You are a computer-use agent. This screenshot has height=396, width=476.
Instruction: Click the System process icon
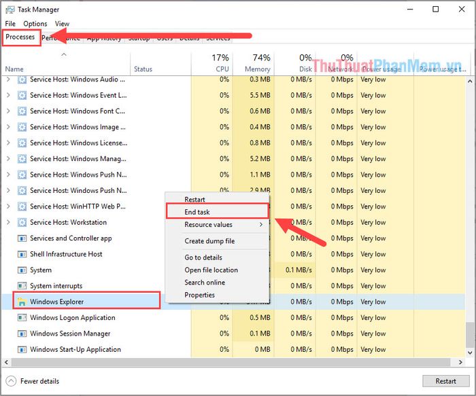point(22,270)
